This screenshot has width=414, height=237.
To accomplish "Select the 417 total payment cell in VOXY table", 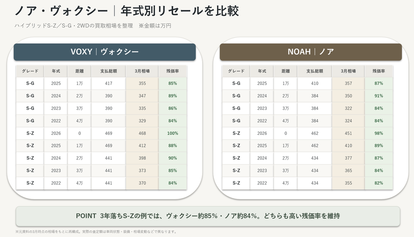I will pos(108,83).
